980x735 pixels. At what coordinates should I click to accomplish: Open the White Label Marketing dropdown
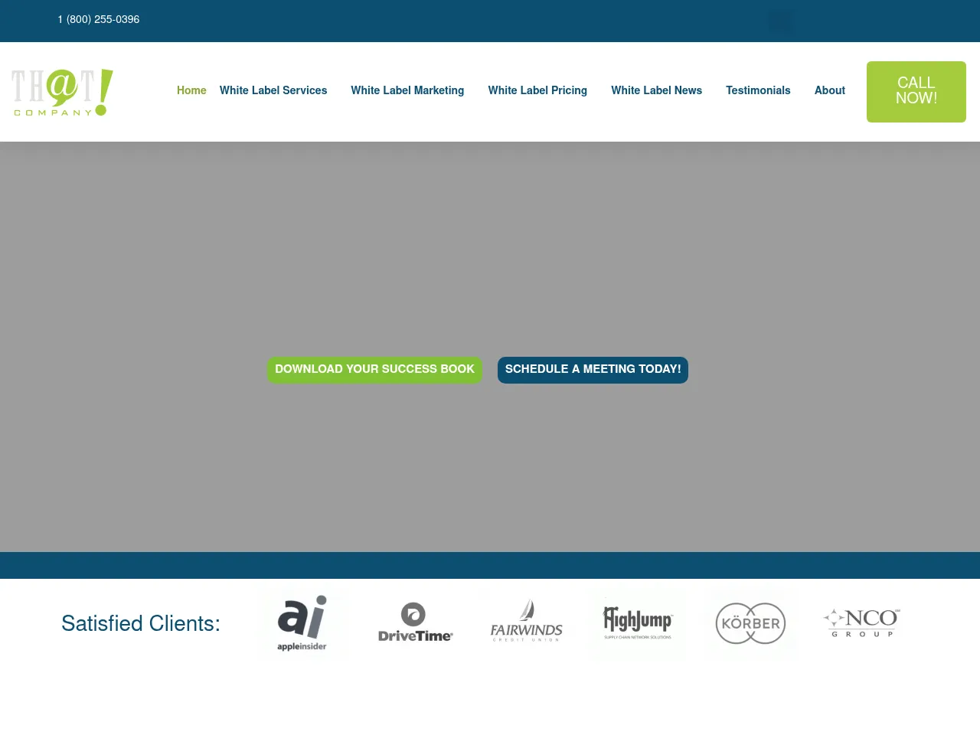coord(407,90)
